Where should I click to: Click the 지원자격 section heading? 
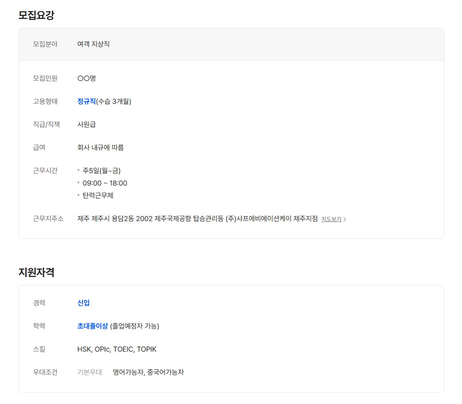coord(36,272)
